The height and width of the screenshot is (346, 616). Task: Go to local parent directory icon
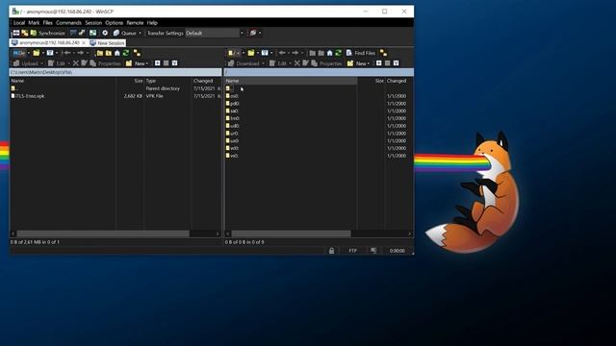[100, 53]
